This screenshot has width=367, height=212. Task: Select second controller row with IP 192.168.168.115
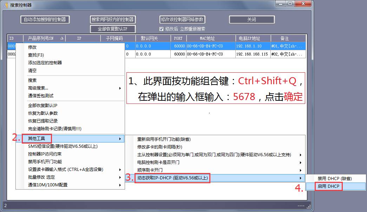click(252, 54)
